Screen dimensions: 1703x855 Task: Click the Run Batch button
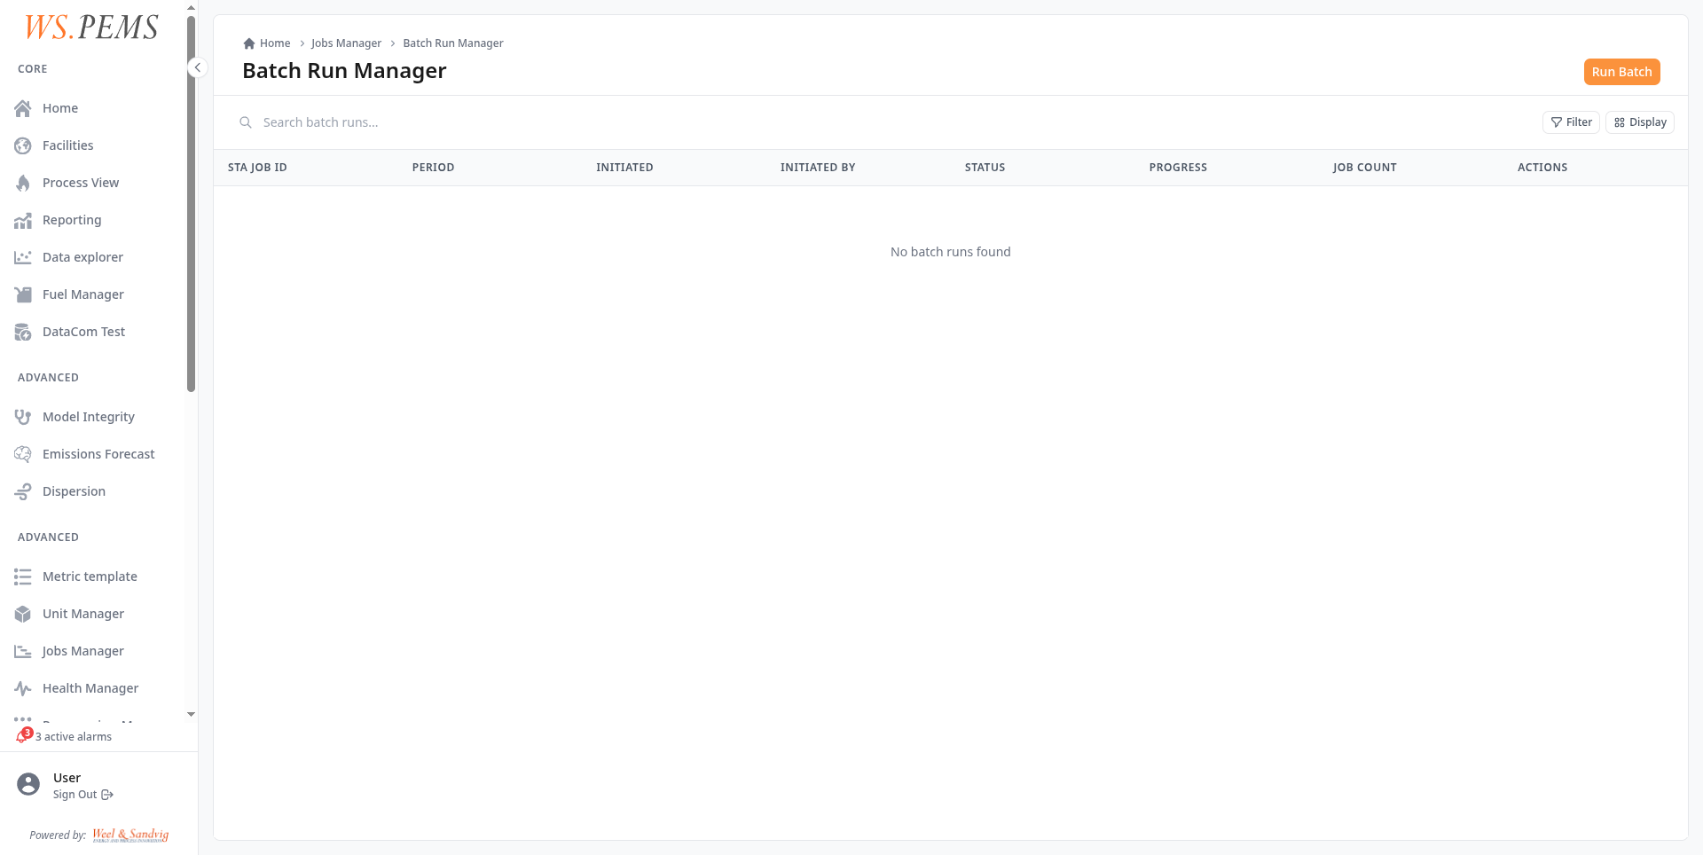1621,72
